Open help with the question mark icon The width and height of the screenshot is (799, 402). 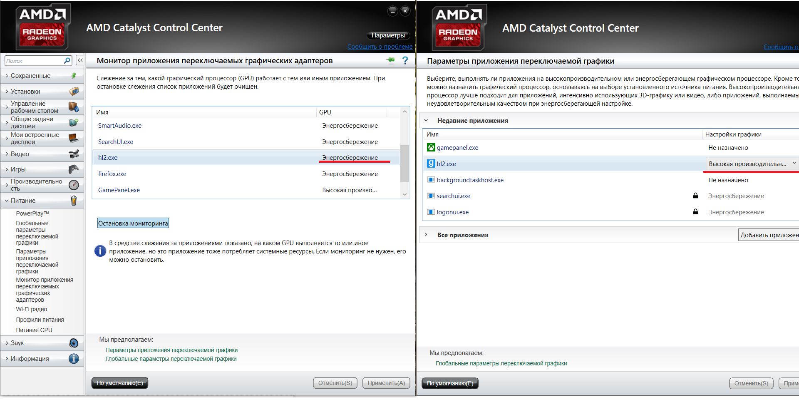point(405,60)
